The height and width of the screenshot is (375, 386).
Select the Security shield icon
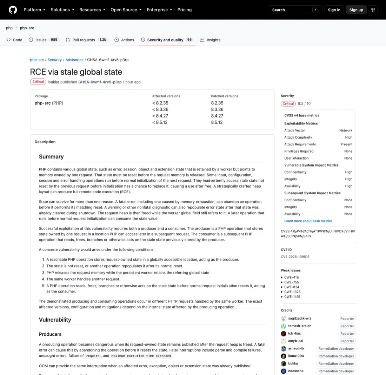pos(143,40)
